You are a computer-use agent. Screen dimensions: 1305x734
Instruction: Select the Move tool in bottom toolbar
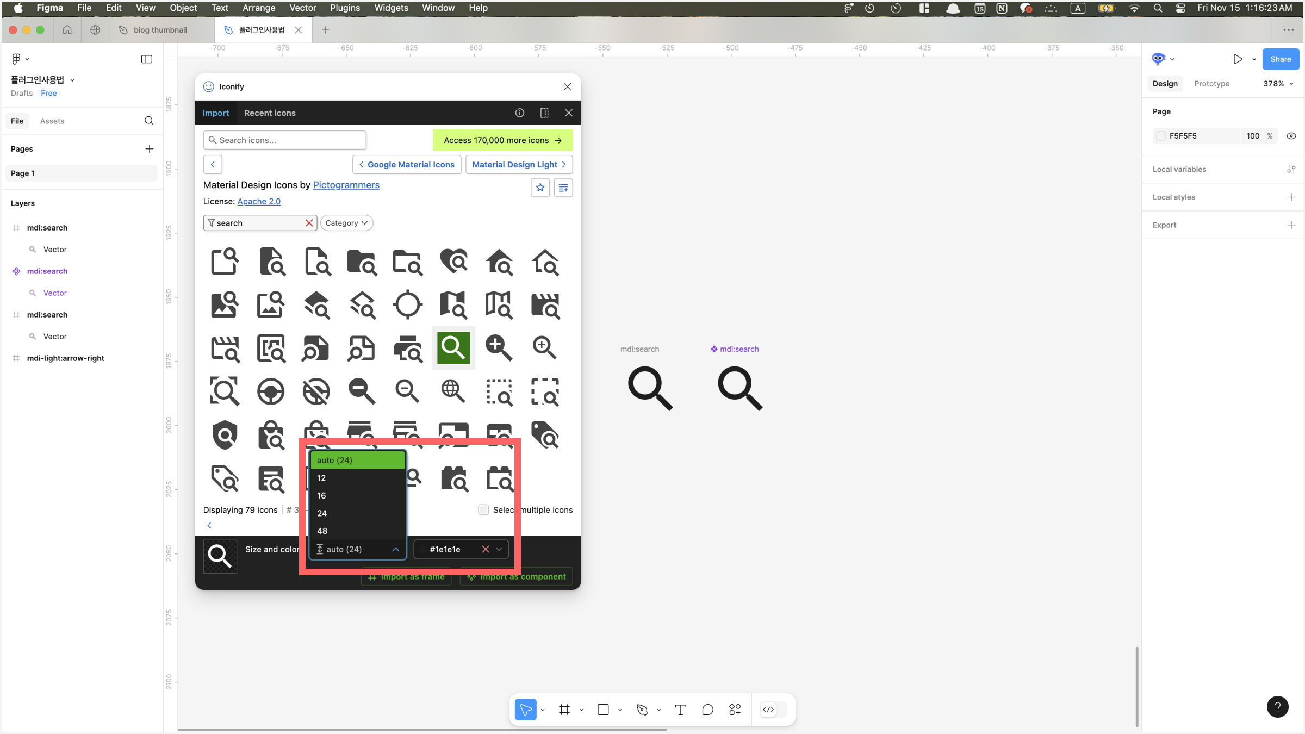point(525,710)
